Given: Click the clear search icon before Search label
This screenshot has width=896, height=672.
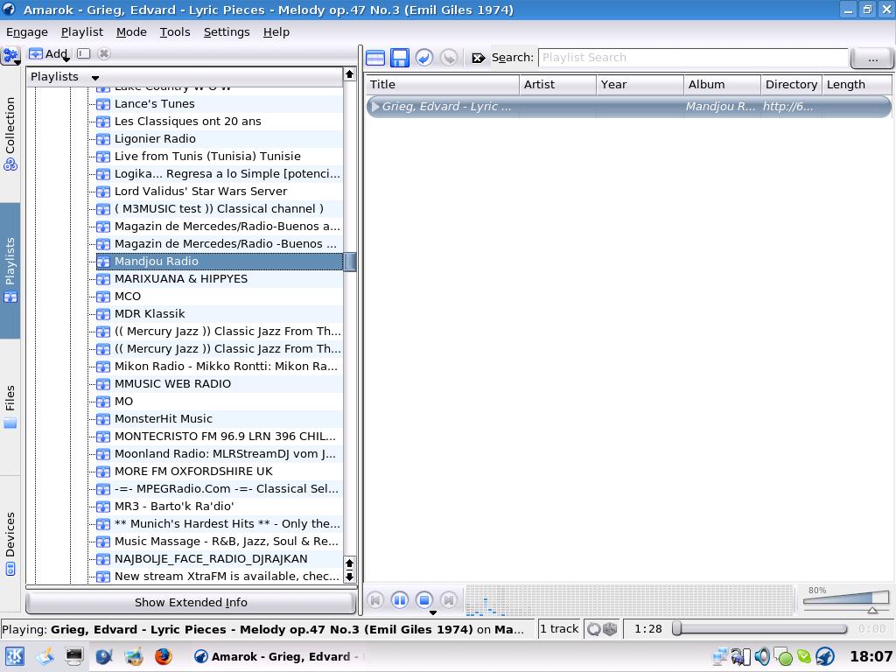Looking at the screenshot, I should coord(479,58).
